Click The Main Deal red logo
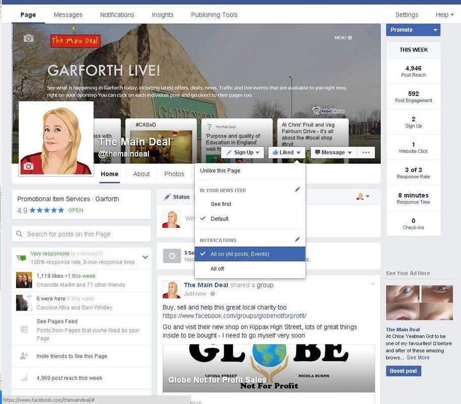This screenshot has width=461, height=404. click(76, 41)
